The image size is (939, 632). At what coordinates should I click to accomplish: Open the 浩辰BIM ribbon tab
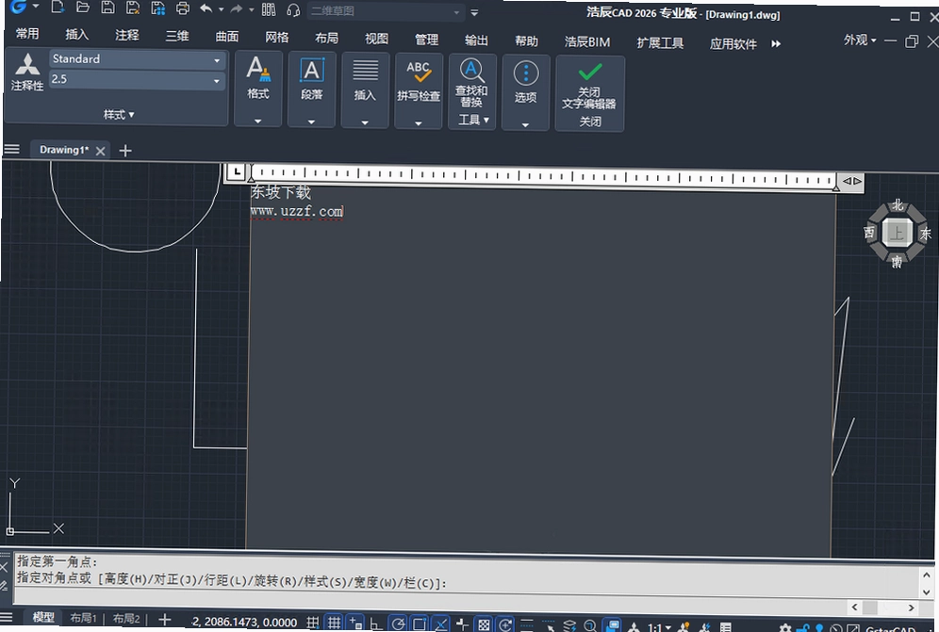coord(586,41)
